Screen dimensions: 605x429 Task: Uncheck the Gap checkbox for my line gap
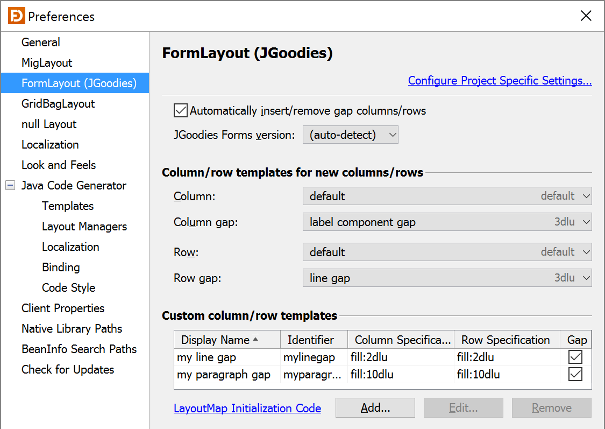(x=576, y=357)
